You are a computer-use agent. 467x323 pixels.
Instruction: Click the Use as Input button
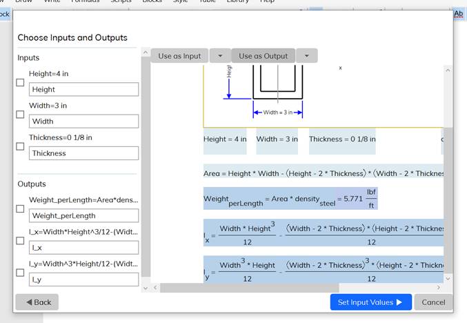click(179, 56)
